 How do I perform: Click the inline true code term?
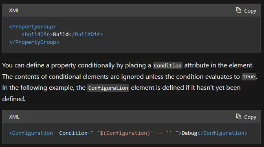249,77
